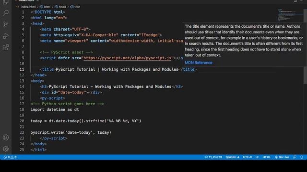307x172 pixels.
Task: Click the pyscript.write line of code
Action: [71, 132]
